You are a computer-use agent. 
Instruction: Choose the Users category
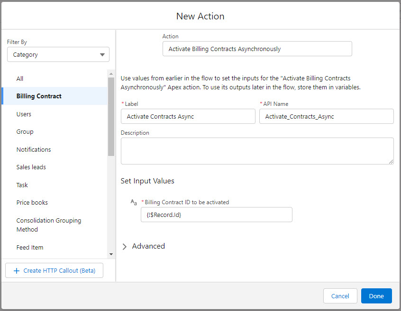click(24, 114)
